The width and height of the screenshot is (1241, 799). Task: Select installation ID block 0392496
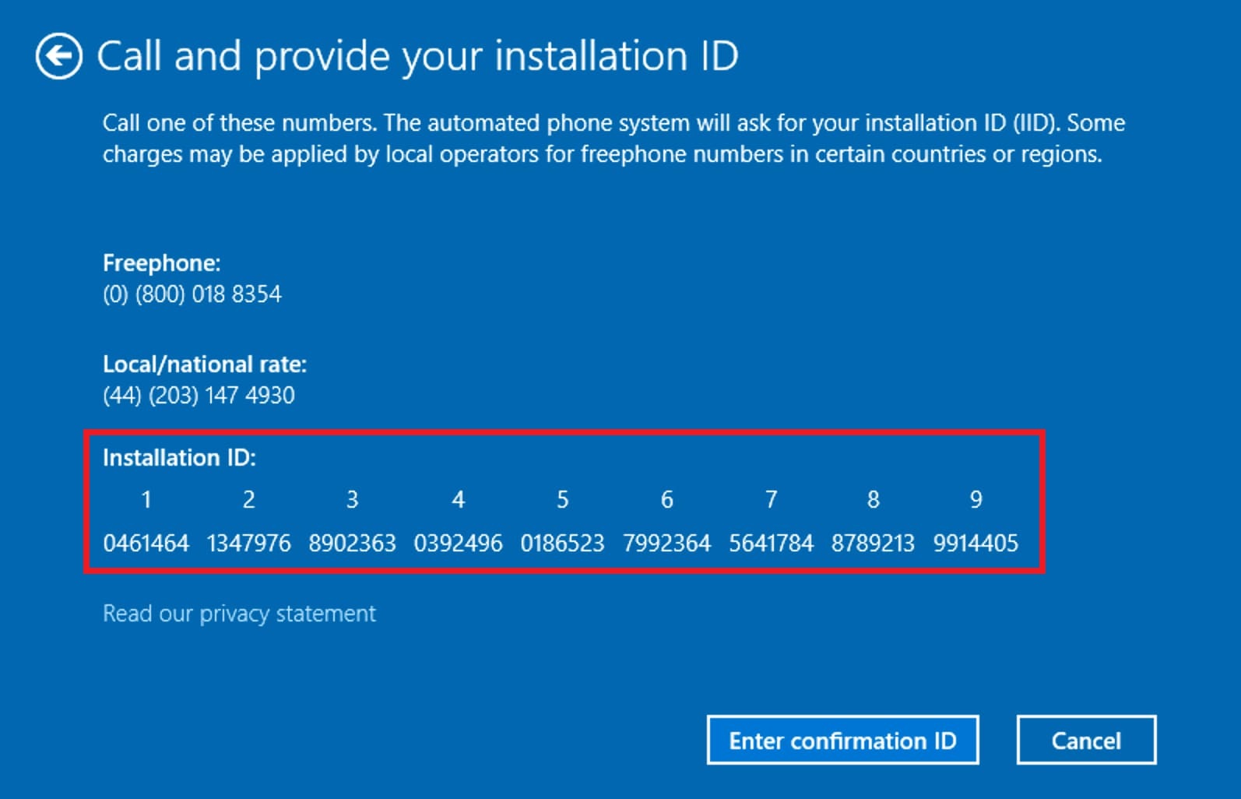[x=458, y=543]
